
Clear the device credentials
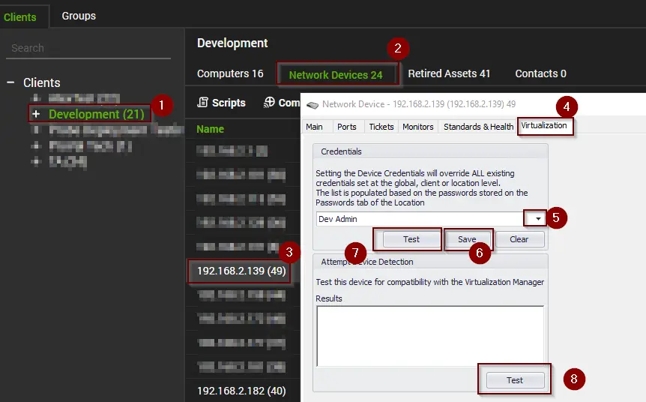[519, 239]
